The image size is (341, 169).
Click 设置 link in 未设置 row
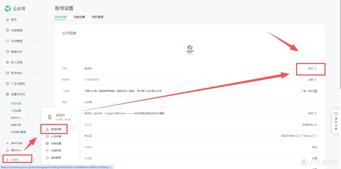tap(314, 158)
